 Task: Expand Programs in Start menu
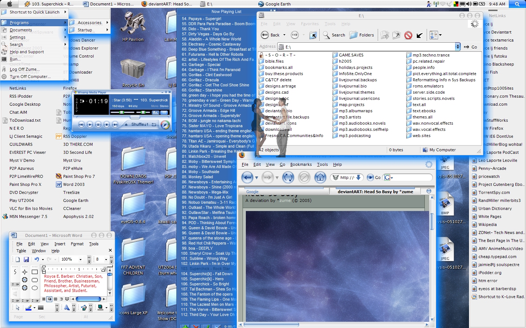coord(34,23)
